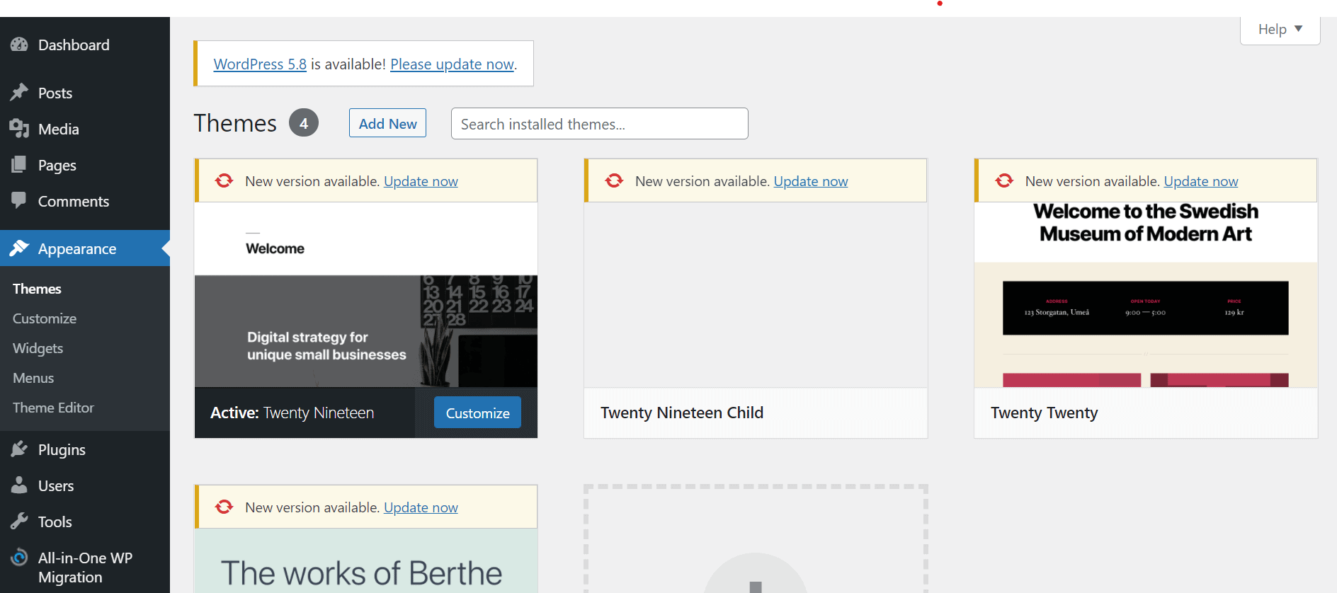Image resolution: width=1337 pixels, height=593 pixels.
Task: Open the Tools menu
Action: pos(85,522)
